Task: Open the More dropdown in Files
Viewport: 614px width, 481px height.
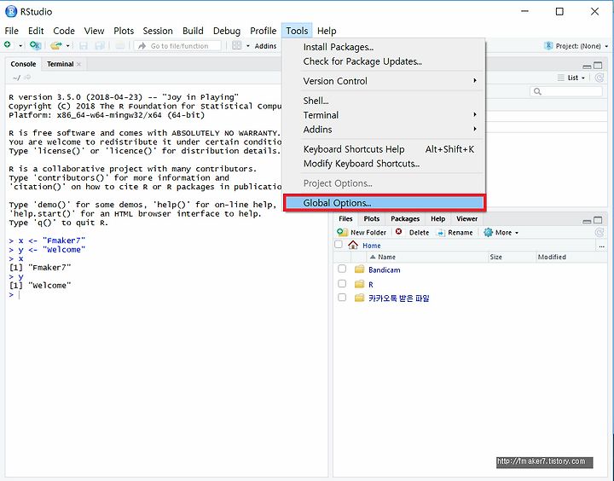Action: pos(501,232)
